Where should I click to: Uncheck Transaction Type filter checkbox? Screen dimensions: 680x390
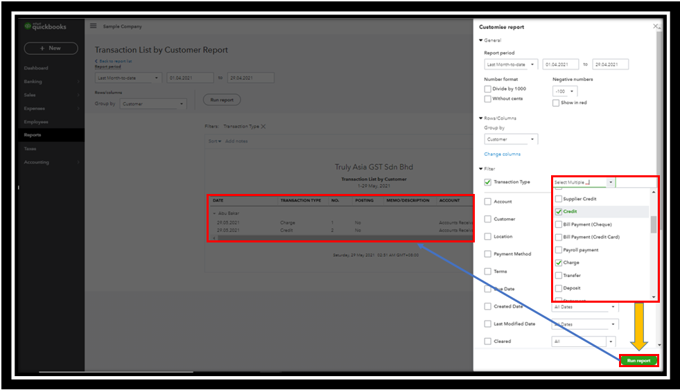(x=488, y=182)
